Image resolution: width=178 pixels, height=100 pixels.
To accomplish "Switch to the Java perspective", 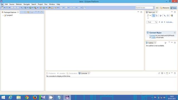I will (x=174, y=8).
